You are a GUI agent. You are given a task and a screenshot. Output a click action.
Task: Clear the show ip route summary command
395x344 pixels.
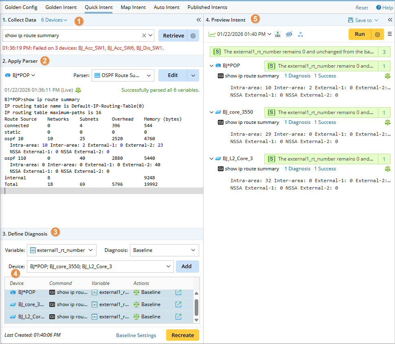pyautogui.click(x=144, y=36)
